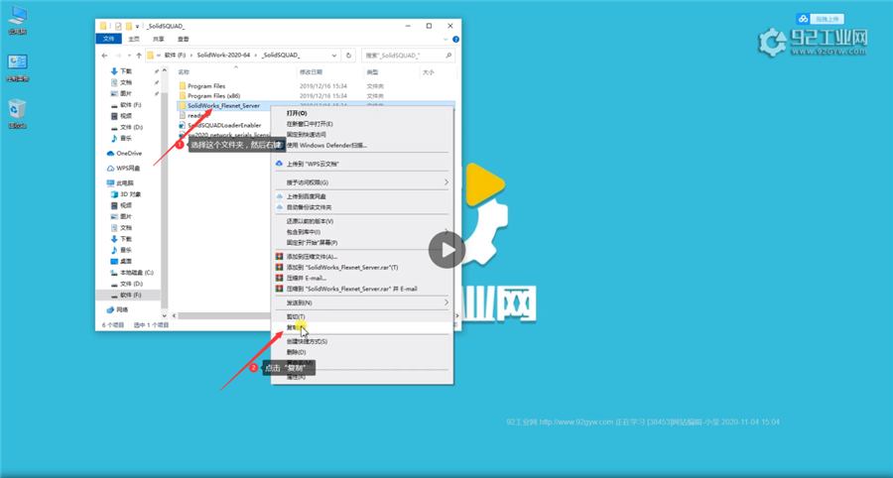893x478 pixels.
Task: Click the center video play button
Action: point(447,250)
